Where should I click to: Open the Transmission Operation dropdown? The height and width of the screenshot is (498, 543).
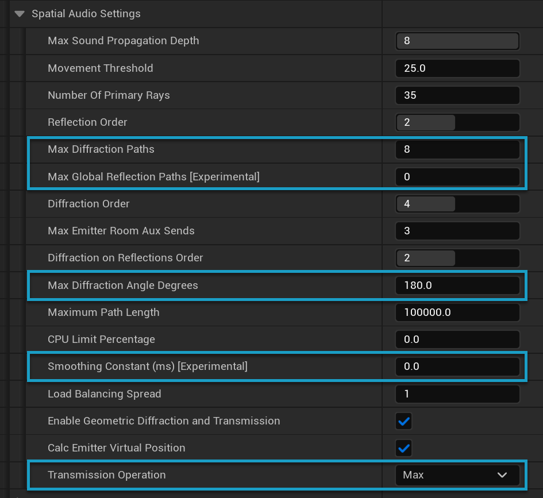457,475
